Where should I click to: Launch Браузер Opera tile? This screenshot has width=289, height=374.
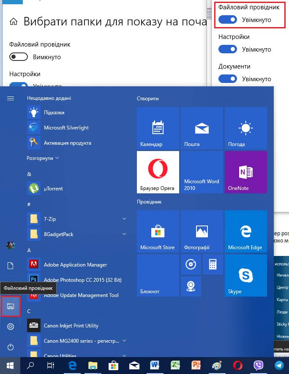click(x=158, y=172)
